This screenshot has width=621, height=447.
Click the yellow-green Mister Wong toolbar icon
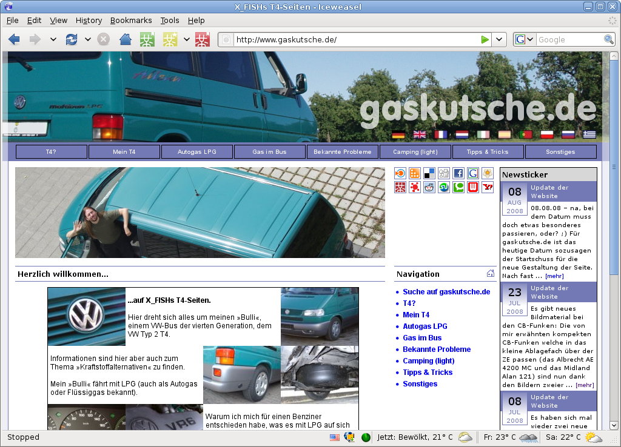170,39
